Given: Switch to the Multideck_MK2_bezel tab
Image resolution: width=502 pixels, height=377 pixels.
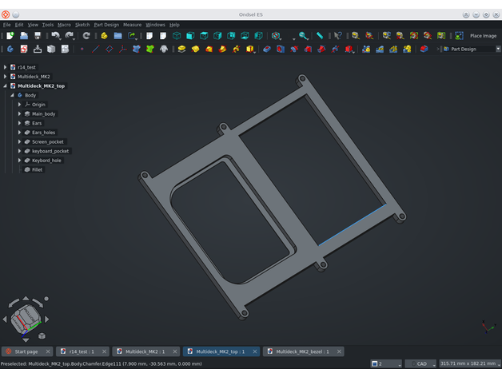Looking at the screenshot, I should [302, 351].
